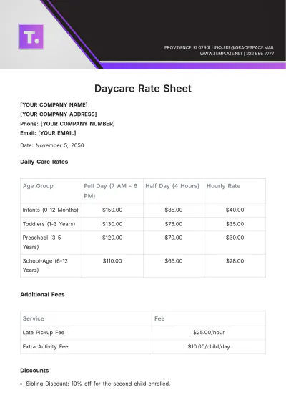This screenshot has height=405, width=286.
Task: Select the 'Daycare Rate Sheet' title
Action: (143, 89)
